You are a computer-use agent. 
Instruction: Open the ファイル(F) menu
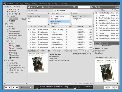[19, 4]
